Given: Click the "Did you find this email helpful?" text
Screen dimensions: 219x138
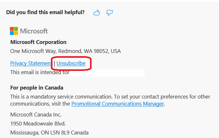Looking at the screenshot, I should (x=45, y=13).
